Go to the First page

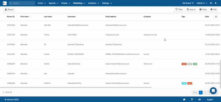195,92
